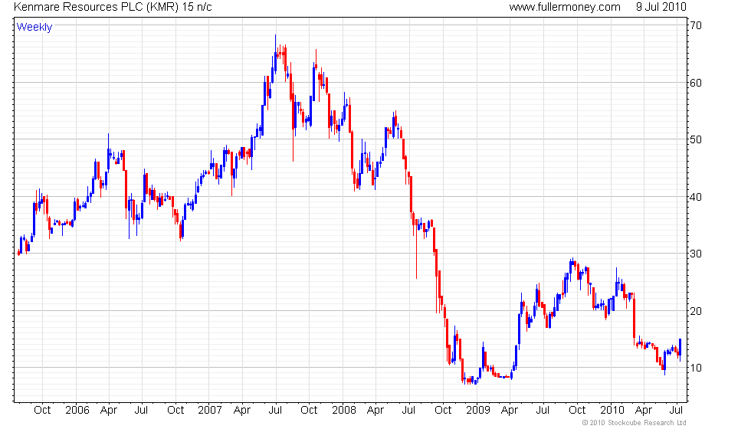
Task: Click the 2008 year label on the time axis
Action: 344,411
